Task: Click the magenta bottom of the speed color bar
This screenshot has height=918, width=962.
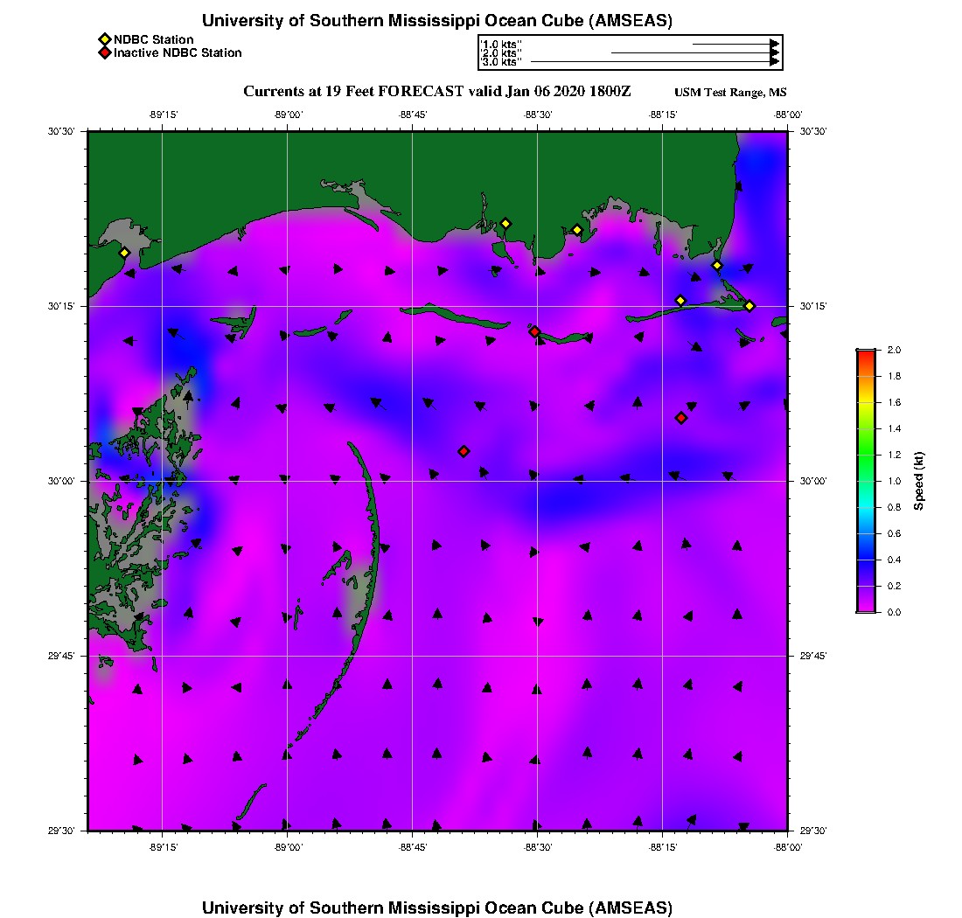Action: coord(866,608)
